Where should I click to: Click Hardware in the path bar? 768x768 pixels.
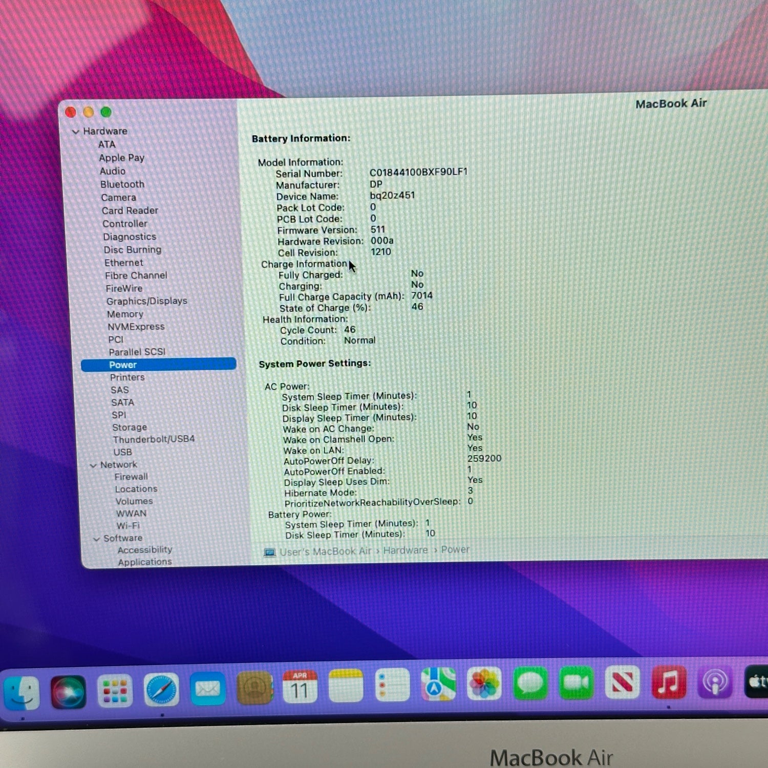(x=405, y=550)
